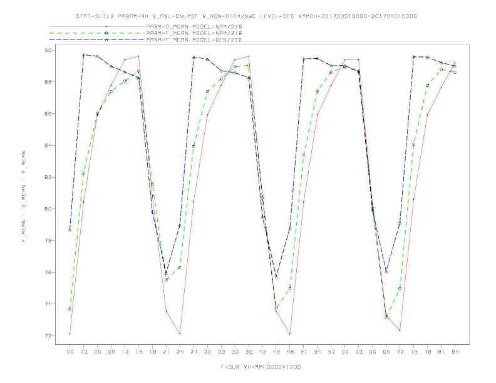
Task: Click x-axis forecast hour label 12
Action: tap(125, 352)
